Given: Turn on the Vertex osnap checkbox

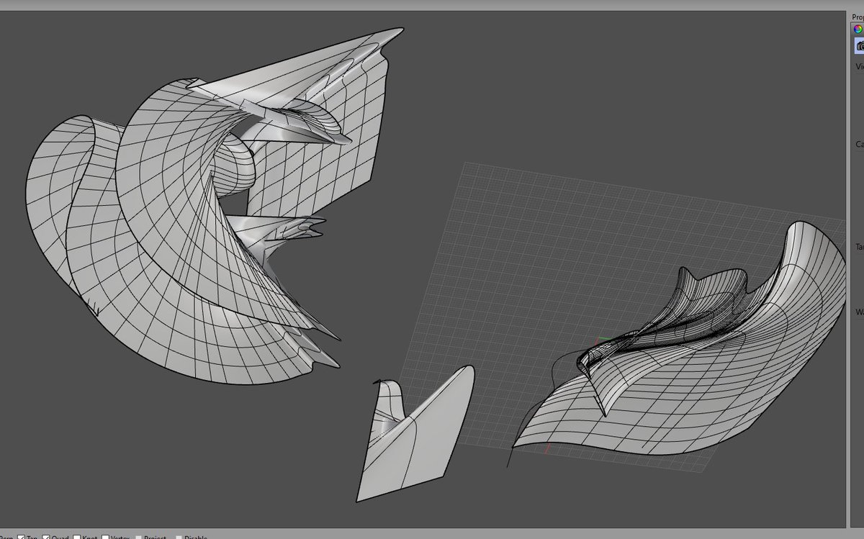Looking at the screenshot, I should (105, 537).
